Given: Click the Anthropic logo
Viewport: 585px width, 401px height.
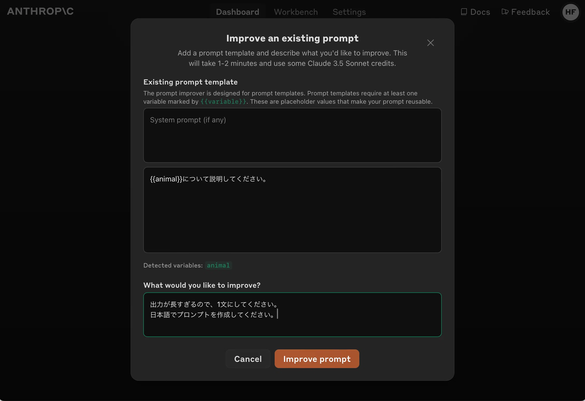Looking at the screenshot, I should click(x=40, y=11).
